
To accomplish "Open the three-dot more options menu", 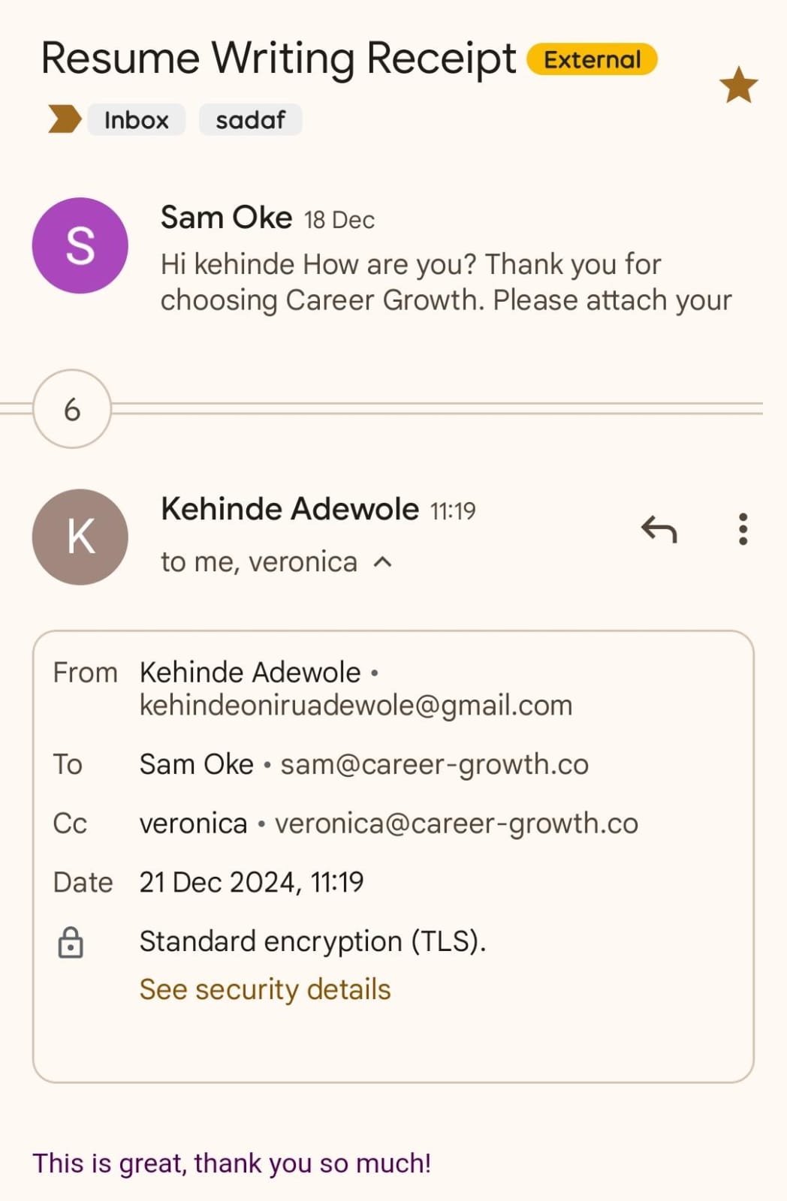I will pyautogui.click(x=743, y=530).
